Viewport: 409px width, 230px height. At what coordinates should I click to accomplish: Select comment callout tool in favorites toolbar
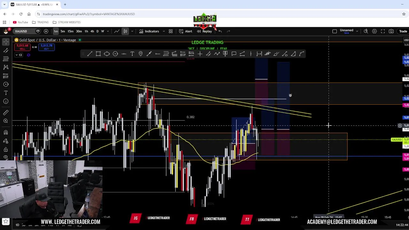click(234, 54)
